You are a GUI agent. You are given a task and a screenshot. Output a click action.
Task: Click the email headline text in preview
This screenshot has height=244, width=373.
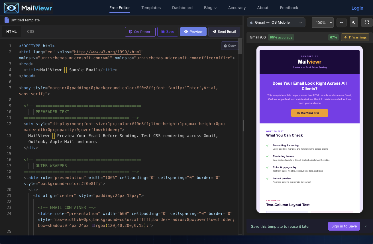309,86
